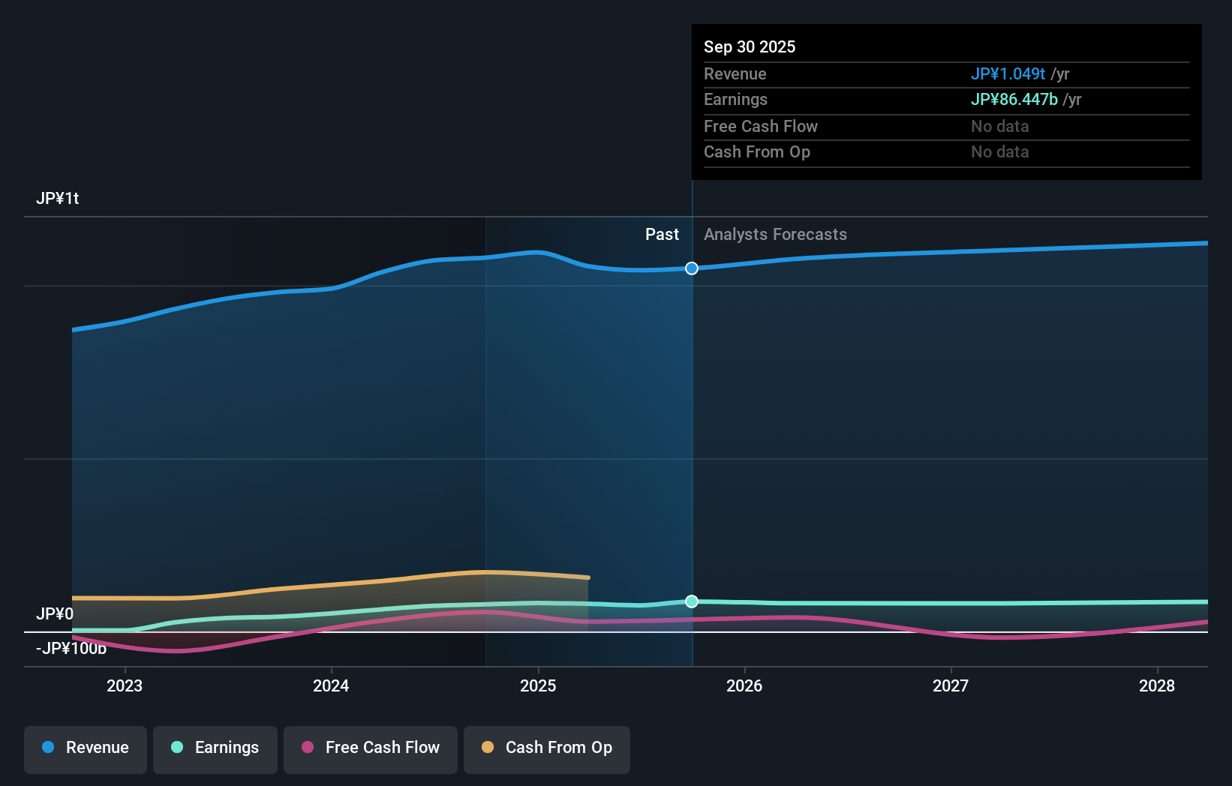Click the orange Cash From Op legend dot
Viewport: 1232px width, 786px height.
(x=488, y=748)
